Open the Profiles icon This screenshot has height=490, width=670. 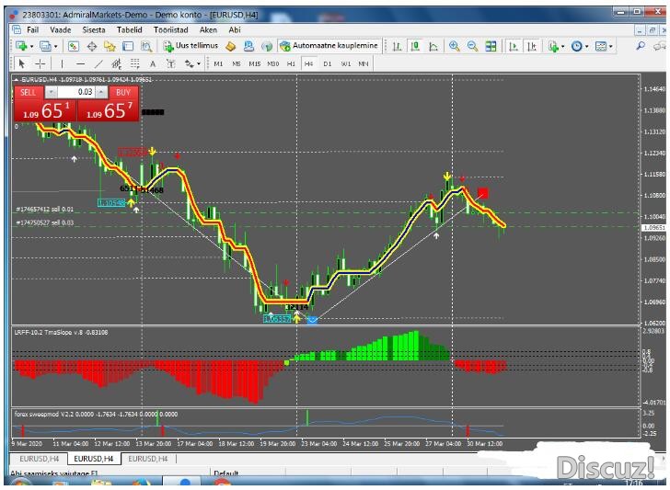click(44, 46)
